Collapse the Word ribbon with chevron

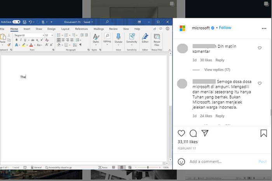tap(170, 50)
